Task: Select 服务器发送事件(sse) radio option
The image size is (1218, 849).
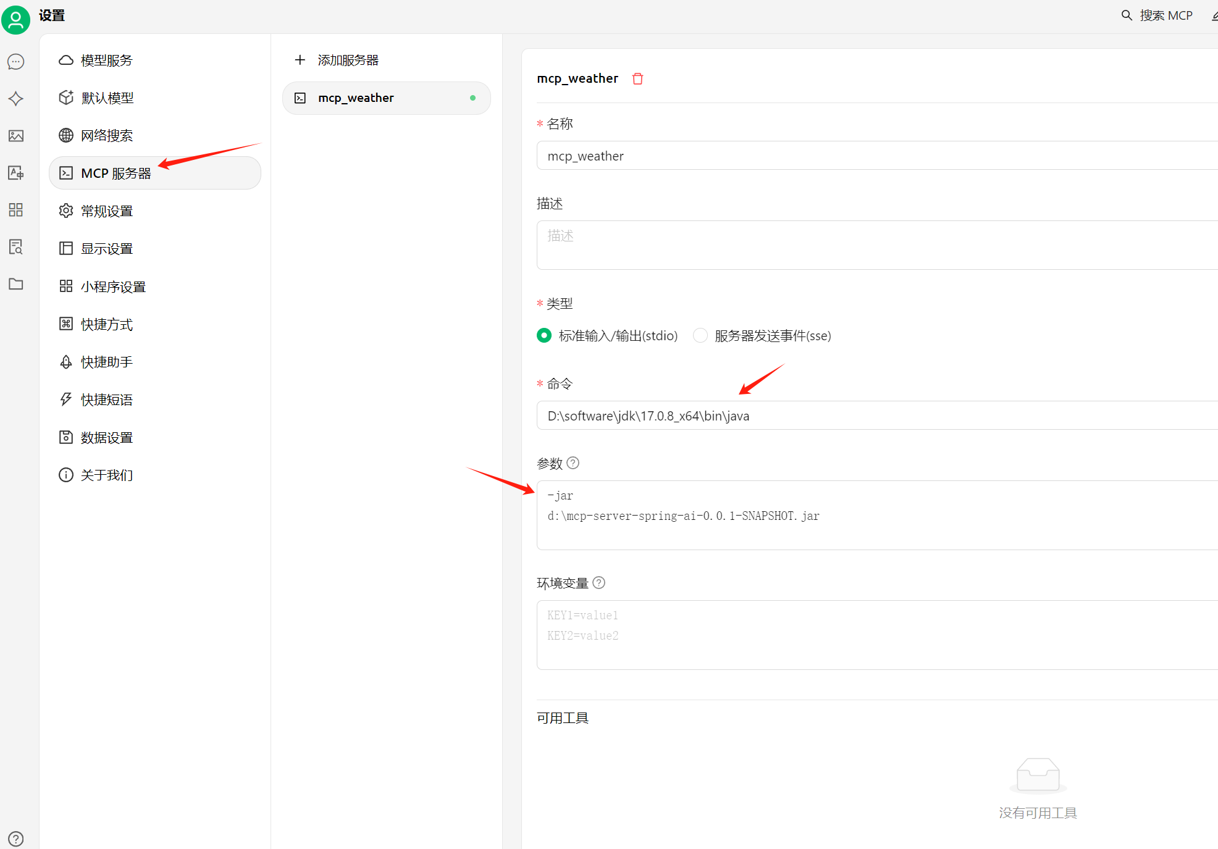Action: (700, 335)
